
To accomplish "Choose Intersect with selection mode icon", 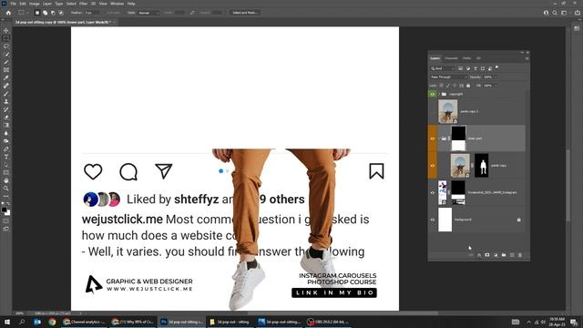I will tap(61, 13).
